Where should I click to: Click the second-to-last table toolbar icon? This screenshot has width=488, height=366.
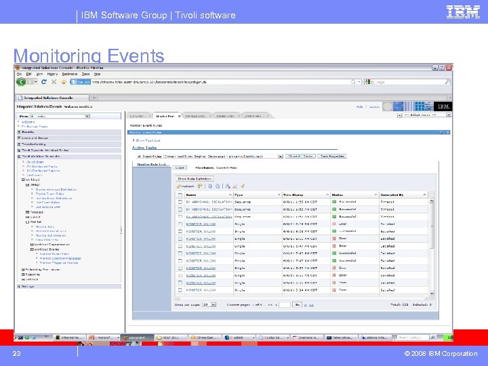point(235,186)
